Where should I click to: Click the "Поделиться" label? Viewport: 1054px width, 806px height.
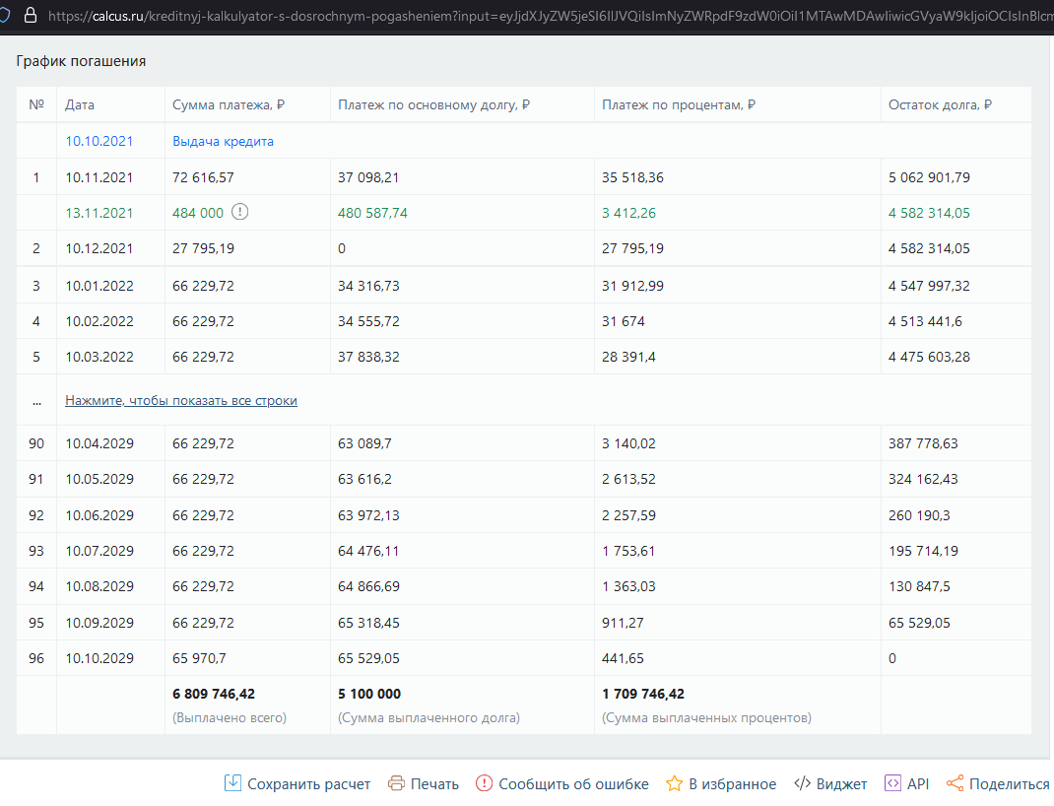1009,784
